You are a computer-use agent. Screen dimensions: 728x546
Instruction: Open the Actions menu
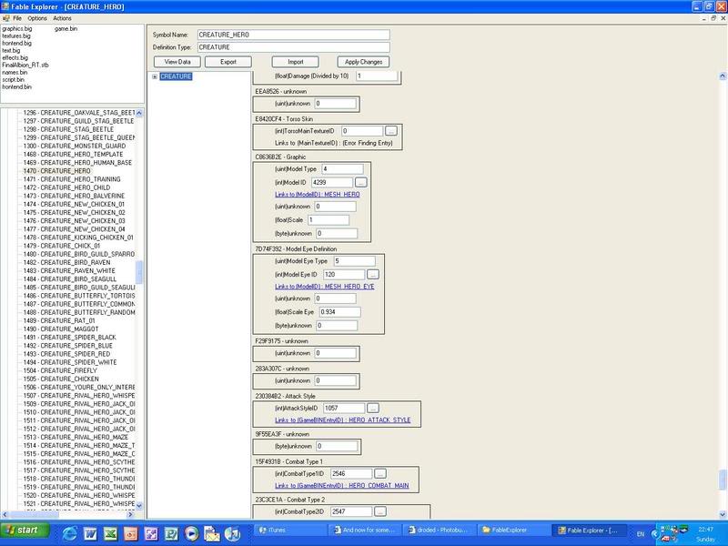[62, 18]
